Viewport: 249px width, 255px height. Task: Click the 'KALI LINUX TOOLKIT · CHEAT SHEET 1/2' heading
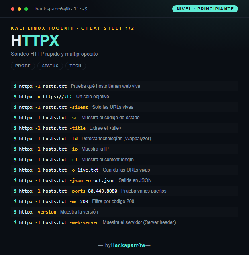click(x=72, y=28)
